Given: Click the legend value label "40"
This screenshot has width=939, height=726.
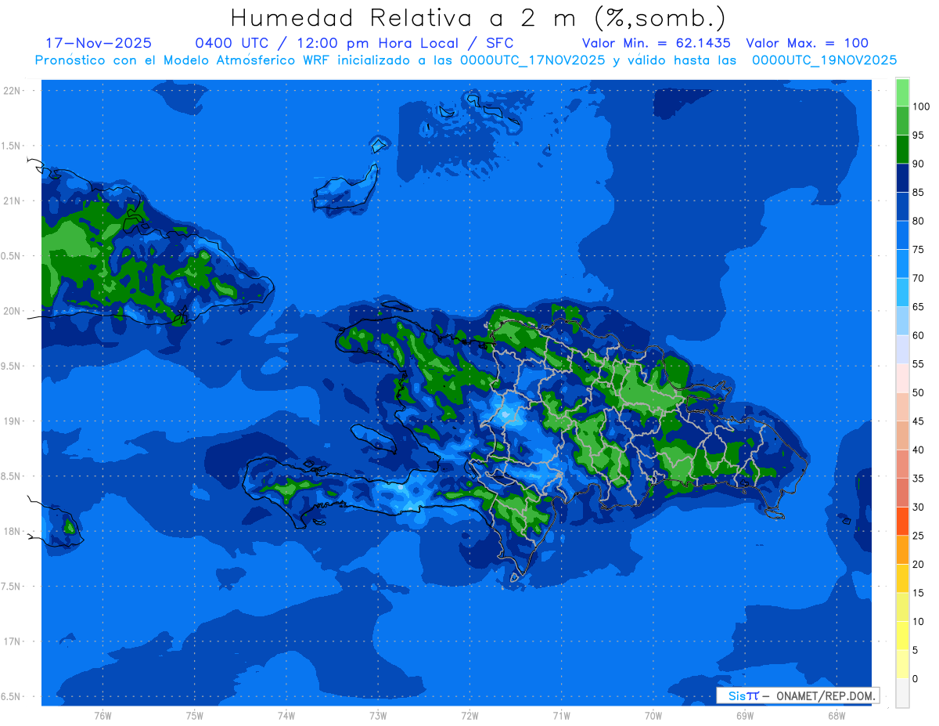Looking at the screenshot, I should pyautogui.click(x=918, y=450).
